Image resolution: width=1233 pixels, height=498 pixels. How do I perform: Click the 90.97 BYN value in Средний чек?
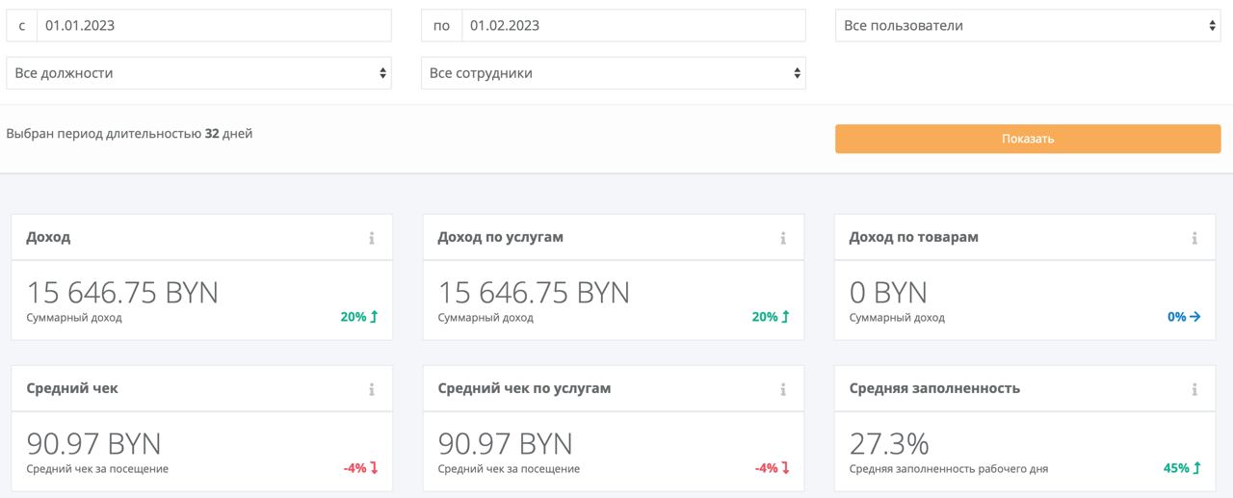click(x=93, y=444)
